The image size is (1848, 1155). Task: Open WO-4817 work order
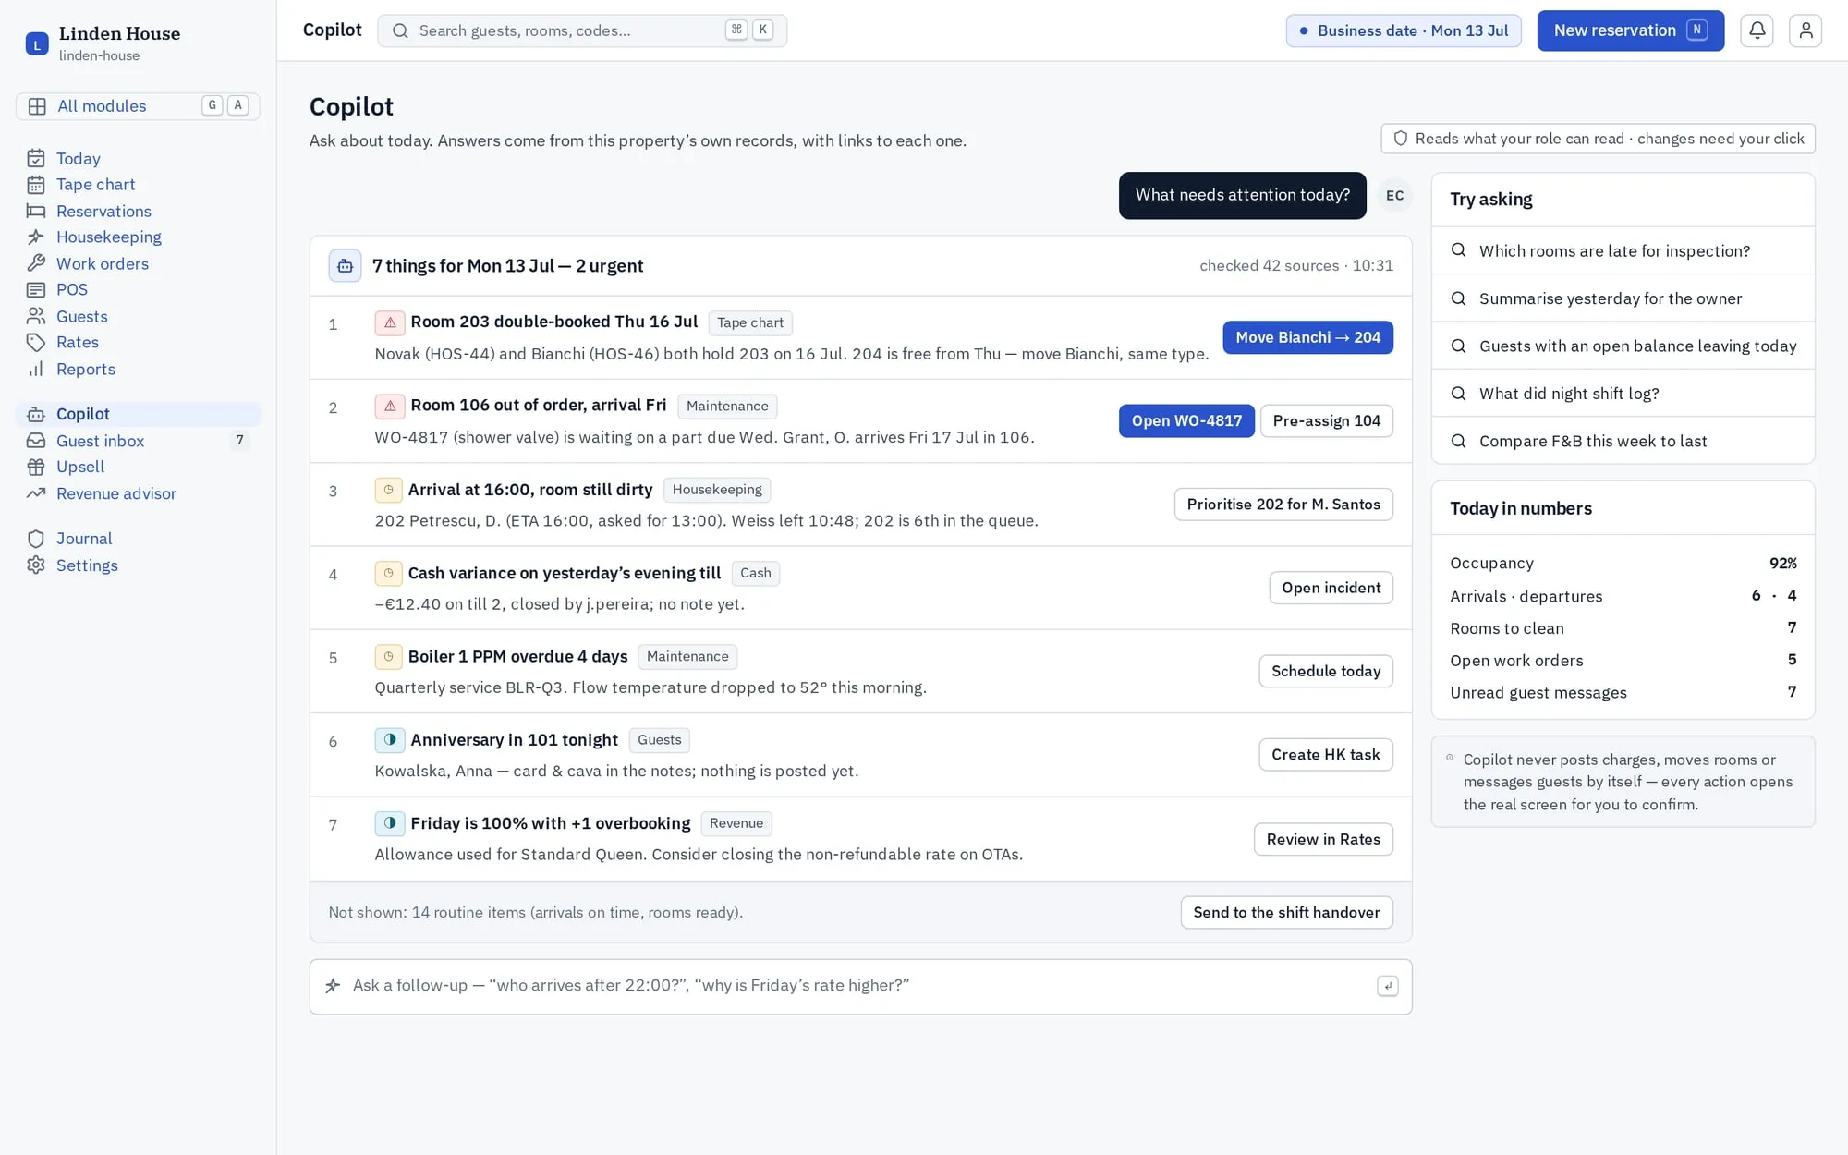click(x=1186, y=420)
